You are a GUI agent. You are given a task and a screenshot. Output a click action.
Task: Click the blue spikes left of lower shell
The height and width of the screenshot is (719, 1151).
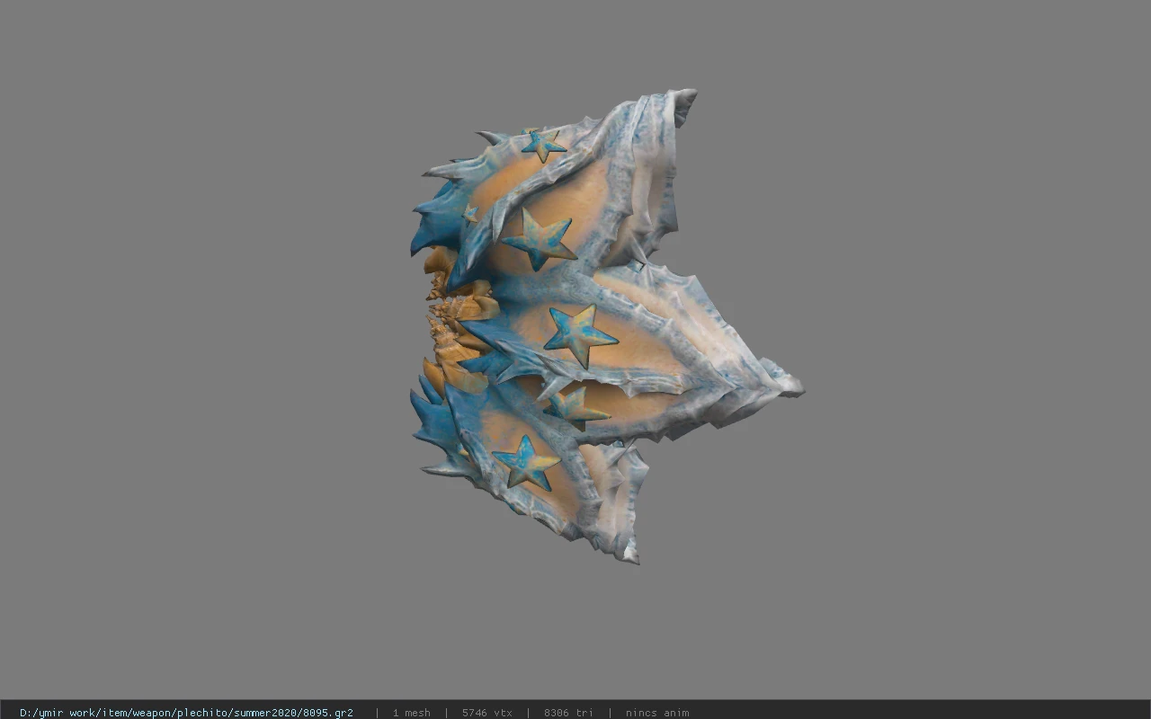pos(436,431)
